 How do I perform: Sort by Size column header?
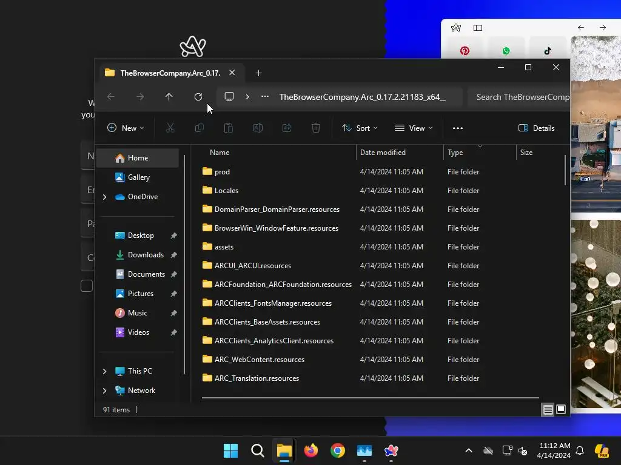pyautogui.click(x=526, y=152)
